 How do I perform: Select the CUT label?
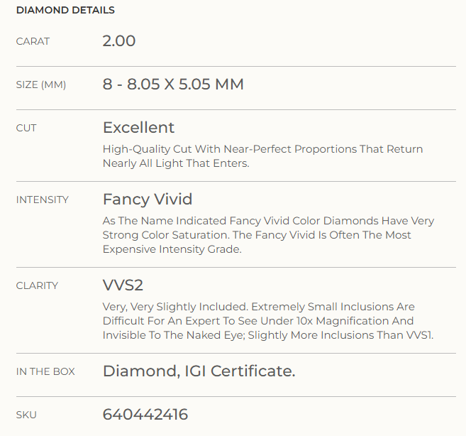point(26,128)
